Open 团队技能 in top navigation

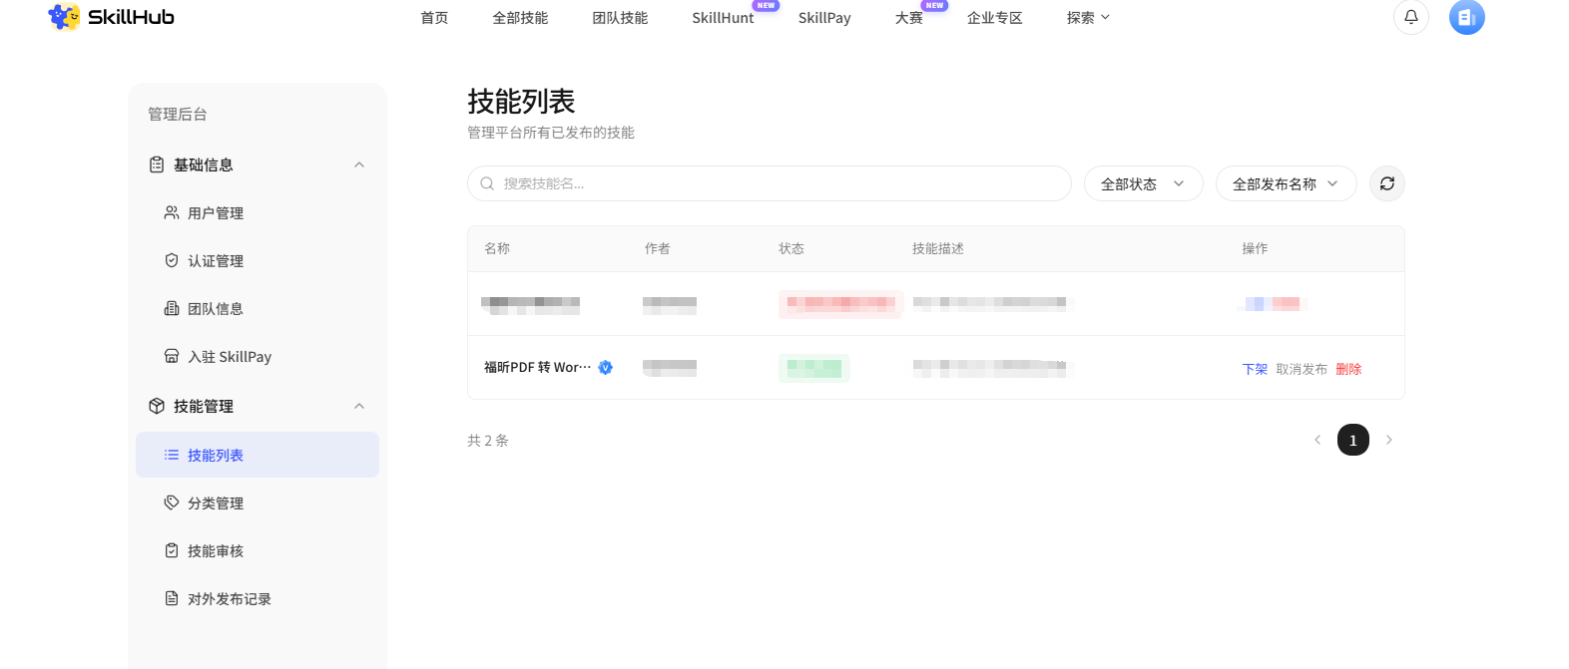[620, 18]
